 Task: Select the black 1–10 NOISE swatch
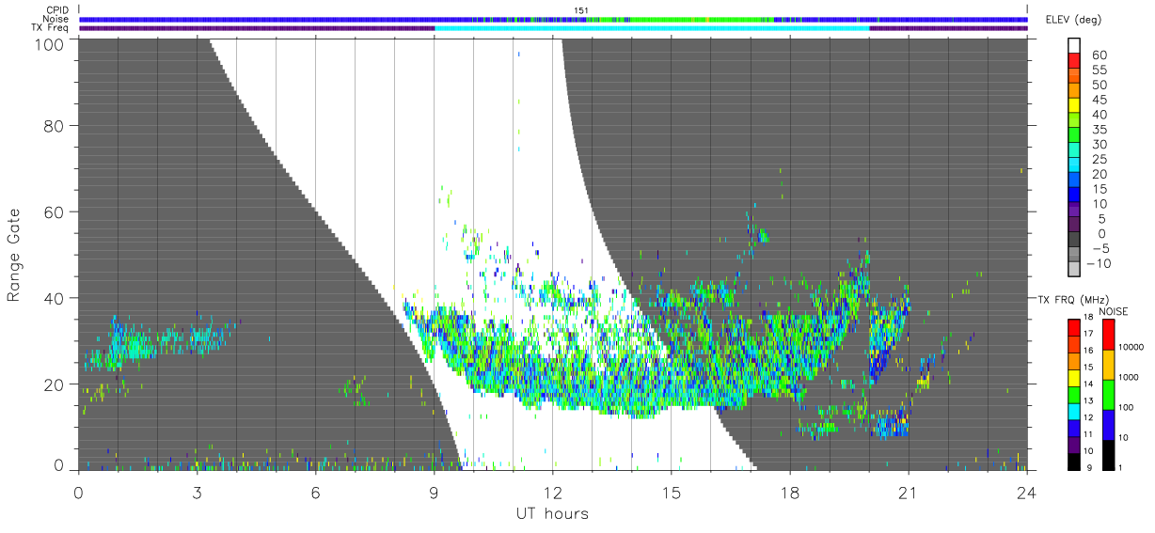tap(1108, 454)
